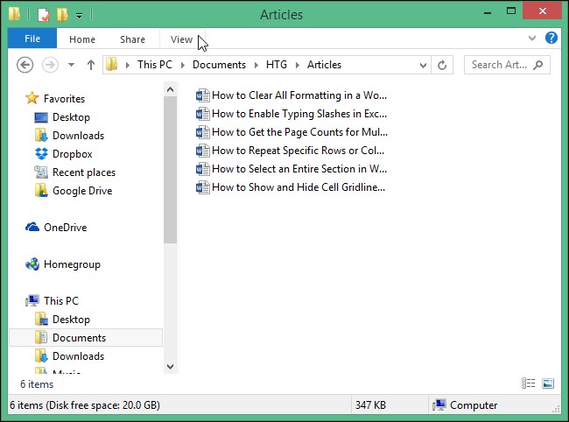
Task: Click the This PC breadcrumb
Action: (x=155, y=65)
